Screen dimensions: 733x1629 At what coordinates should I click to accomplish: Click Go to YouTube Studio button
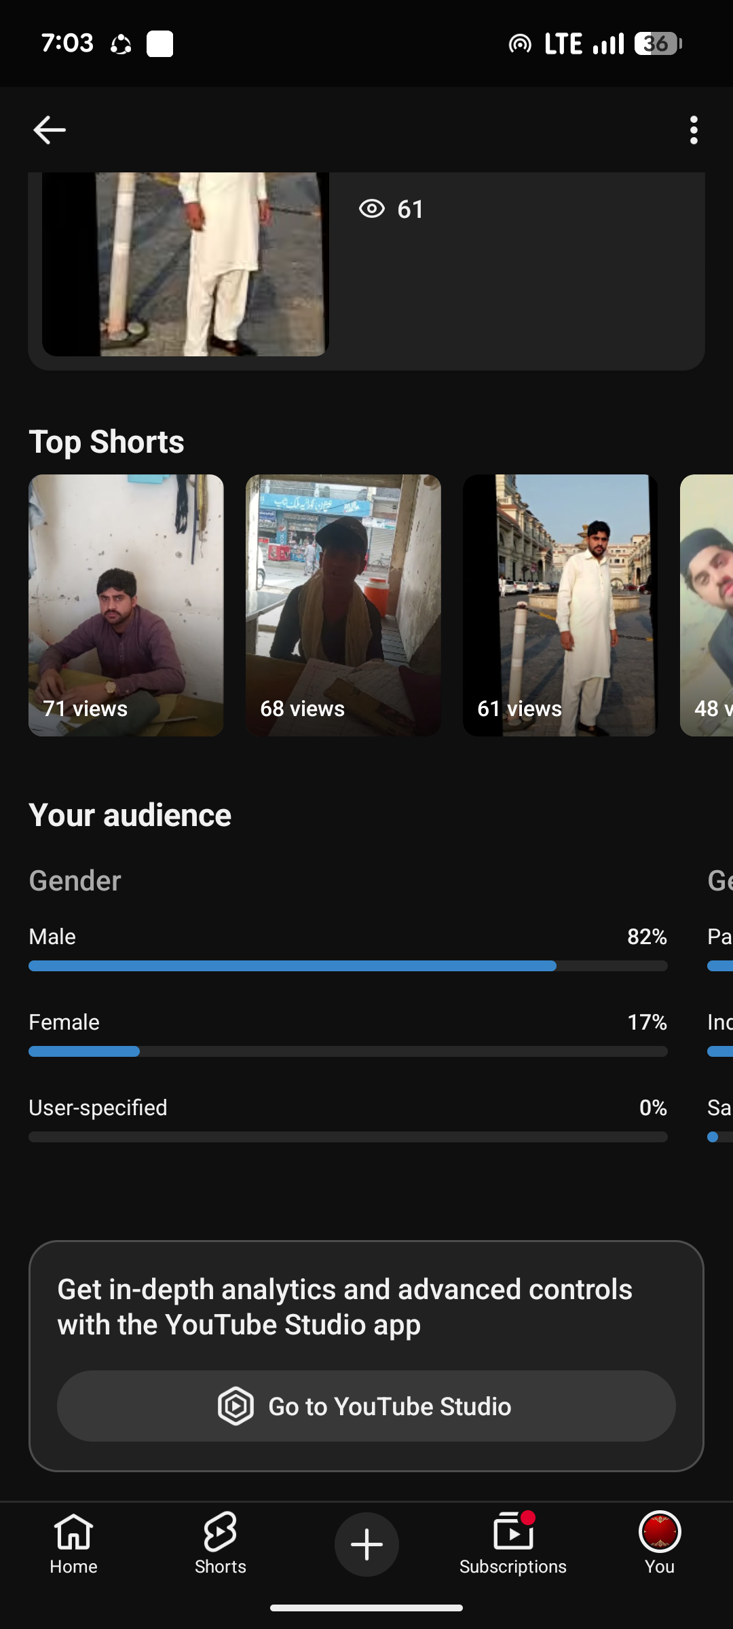(366, 1406)
